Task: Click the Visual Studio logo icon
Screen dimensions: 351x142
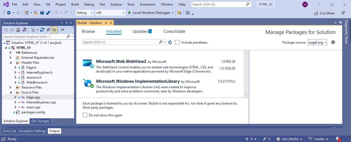Action: [x=6, y=4]
